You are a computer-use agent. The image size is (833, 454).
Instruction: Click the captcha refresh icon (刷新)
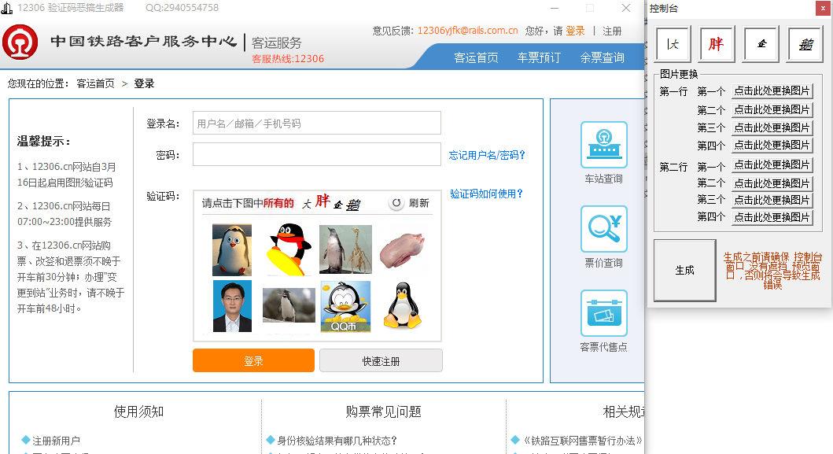(x=396, y=203)
